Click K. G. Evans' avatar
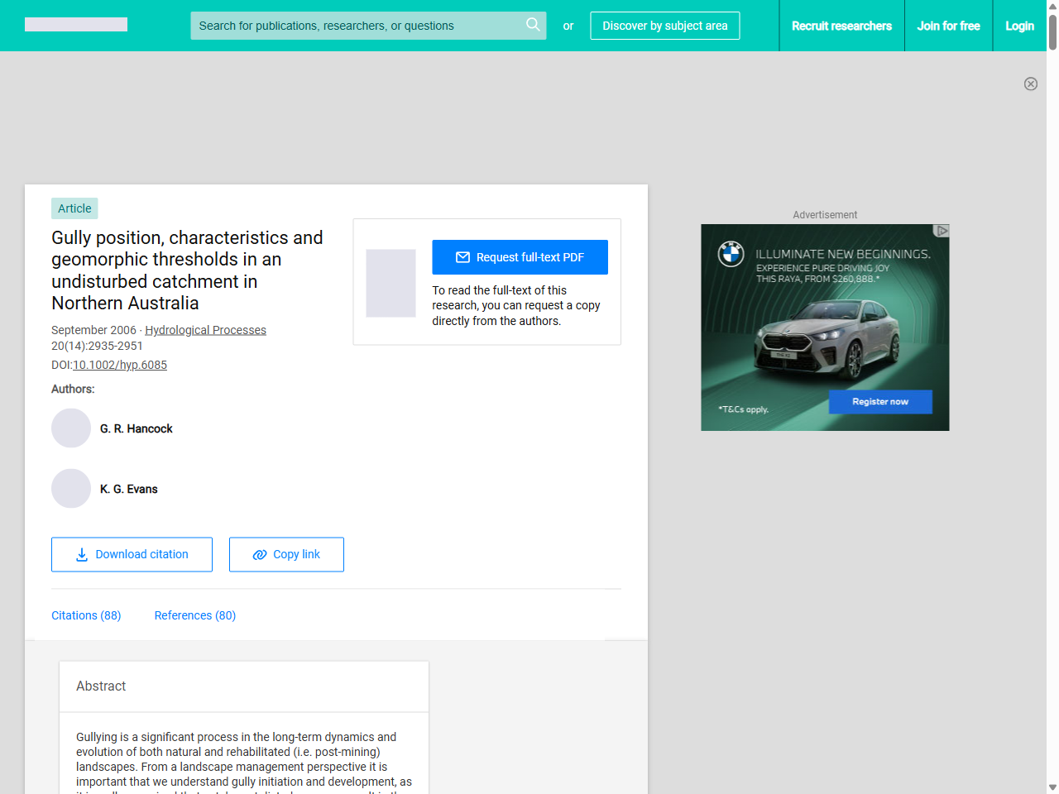The width and height of the screenshot is (1059, 794). pos(71,489)
